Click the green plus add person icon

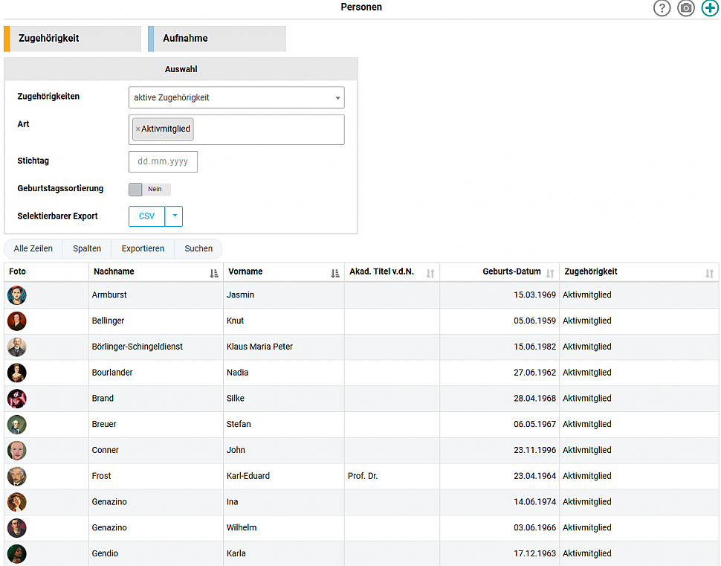tap(710, 8)
